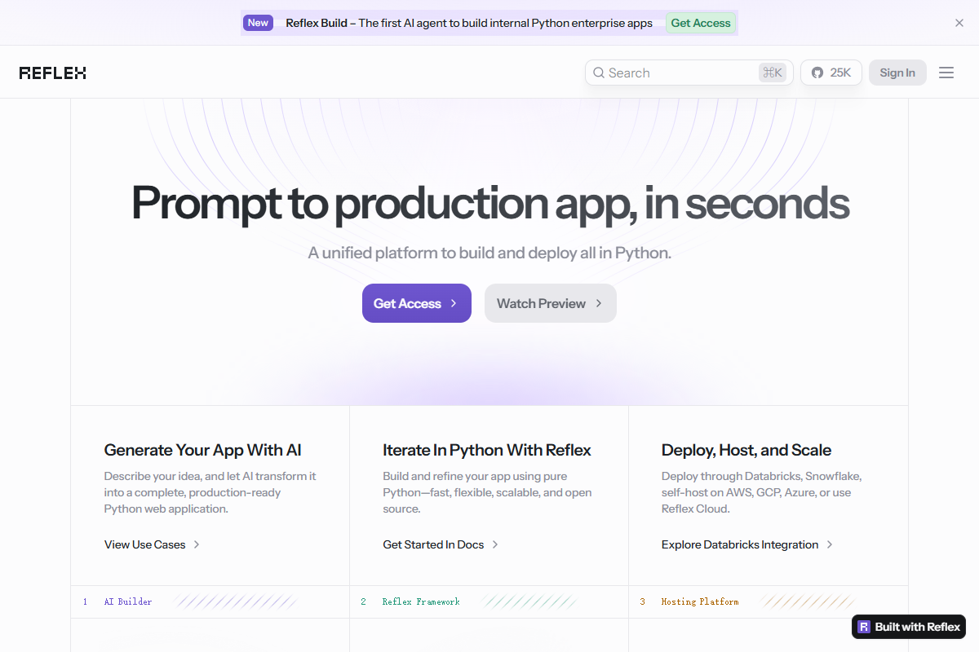Screen dimensions: 979x652
Task: Click the Reflex logo in header
Action: [53, 73]
